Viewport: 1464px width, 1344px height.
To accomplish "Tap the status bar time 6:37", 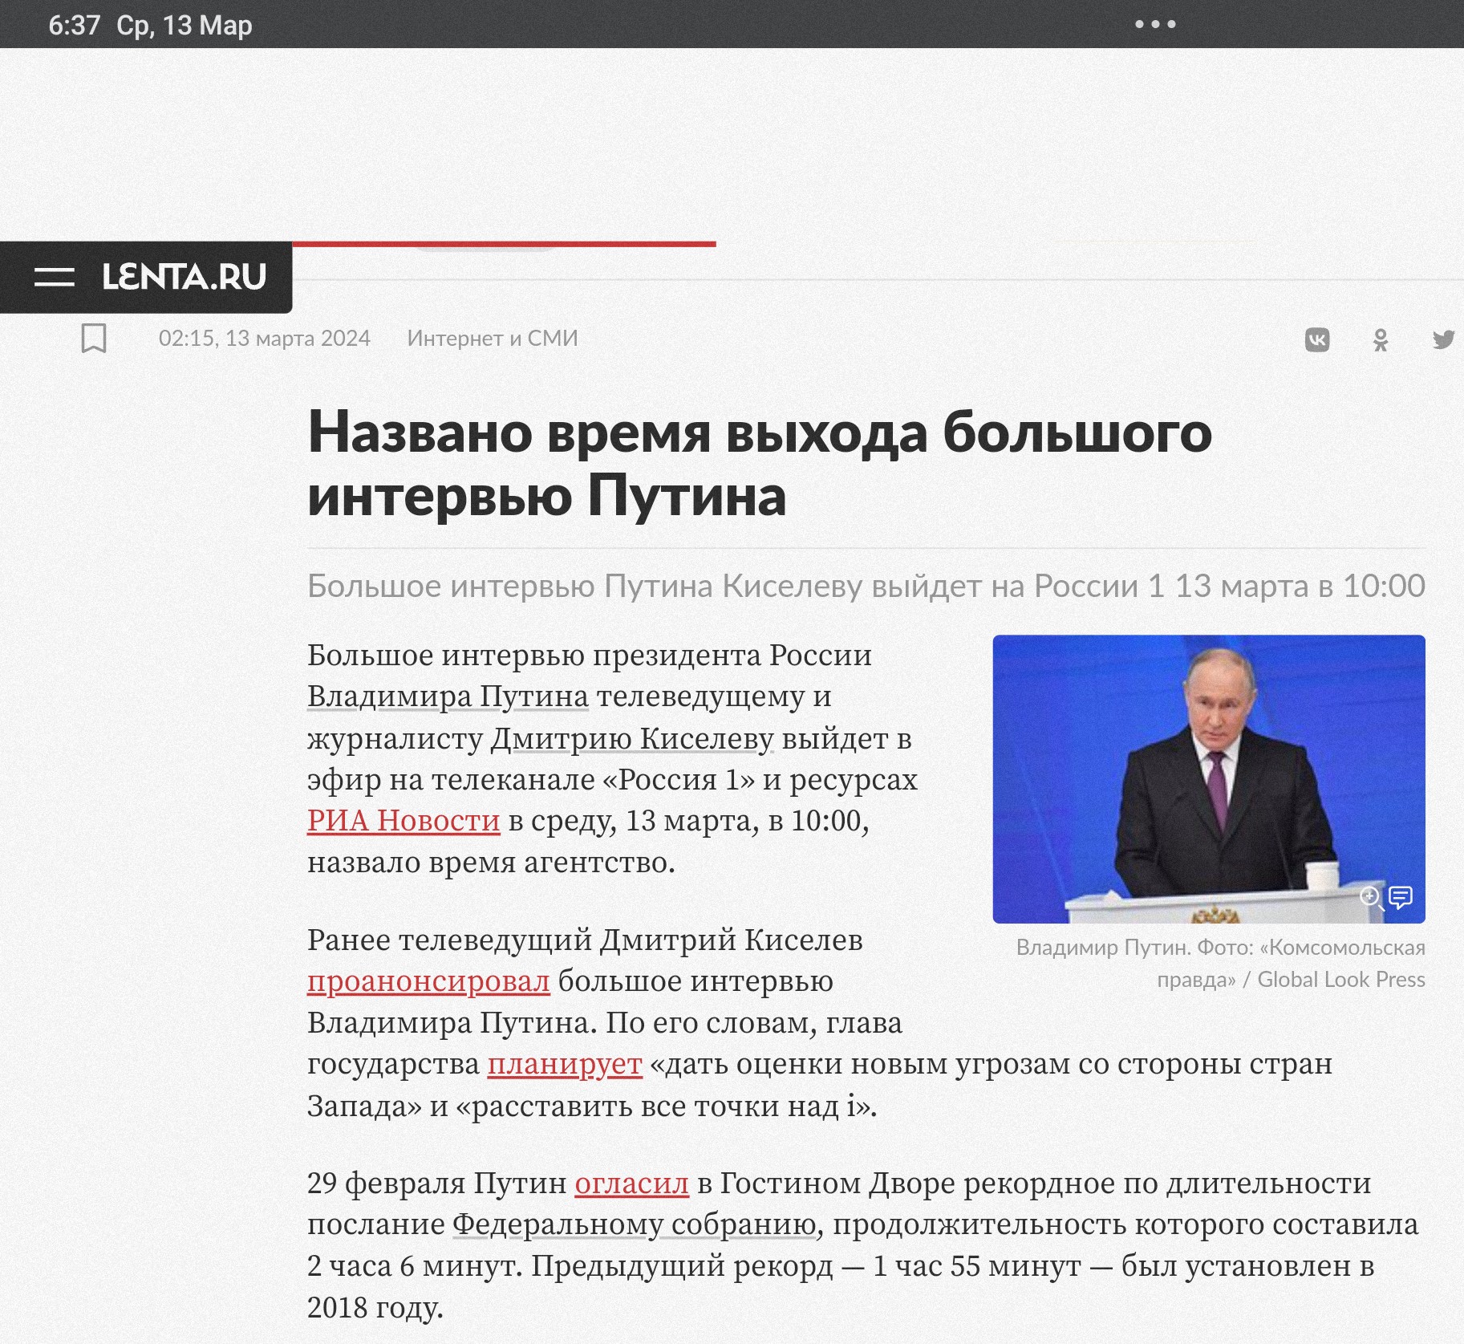I will (x=75, y=26).
